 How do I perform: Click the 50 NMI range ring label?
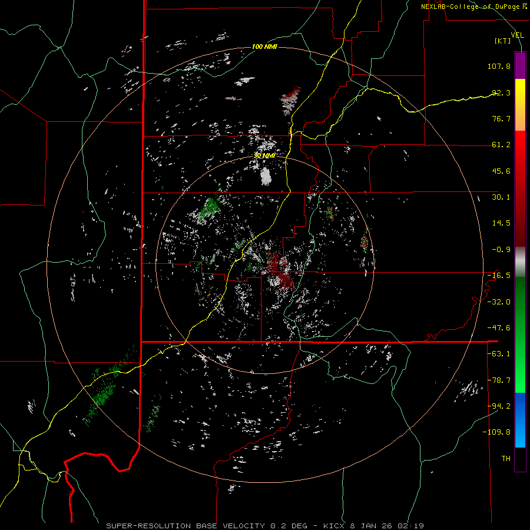tap(264, 155)
